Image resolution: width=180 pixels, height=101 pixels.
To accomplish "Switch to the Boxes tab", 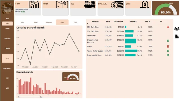I will [x=36, y=22].
